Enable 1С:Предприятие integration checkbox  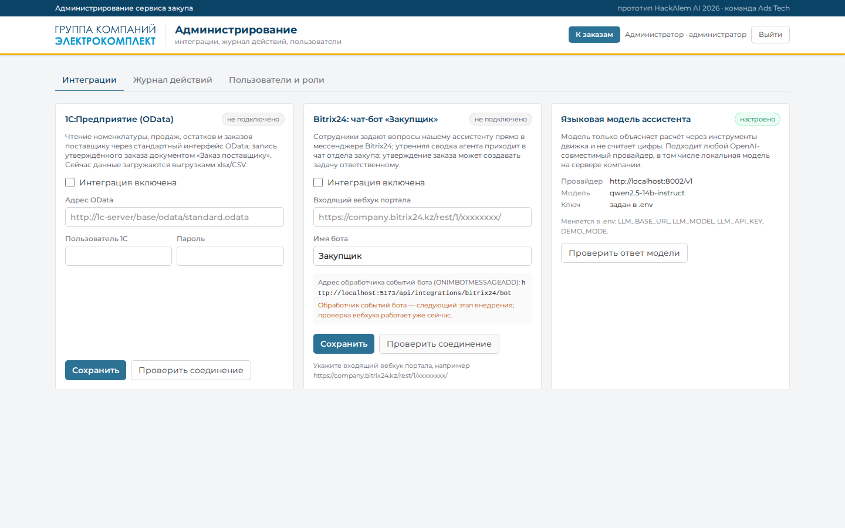tap(70, 182)
